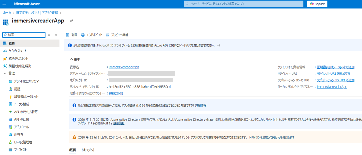Click the feedback banner arrow
The height and width of the screenshot is (155, 362).
218,45
